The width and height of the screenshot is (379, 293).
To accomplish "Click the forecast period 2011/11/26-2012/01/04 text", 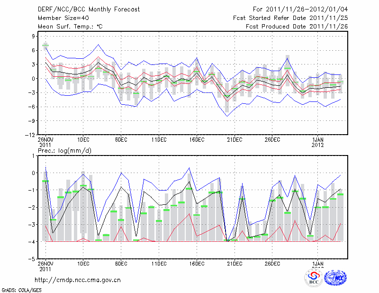I will tap(300, 9).
